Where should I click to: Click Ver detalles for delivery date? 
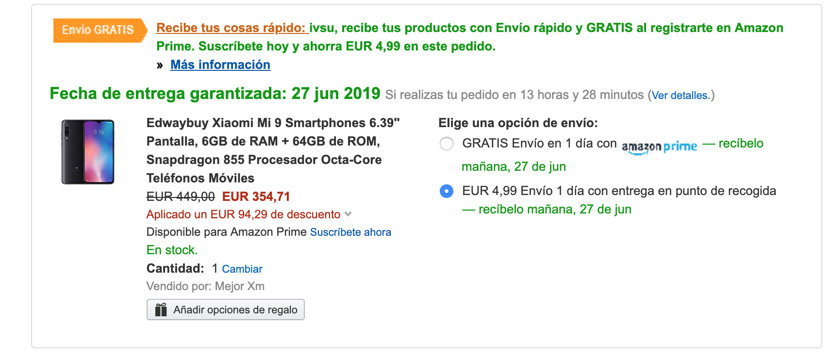pyautogui.click(x=681, y=96)
